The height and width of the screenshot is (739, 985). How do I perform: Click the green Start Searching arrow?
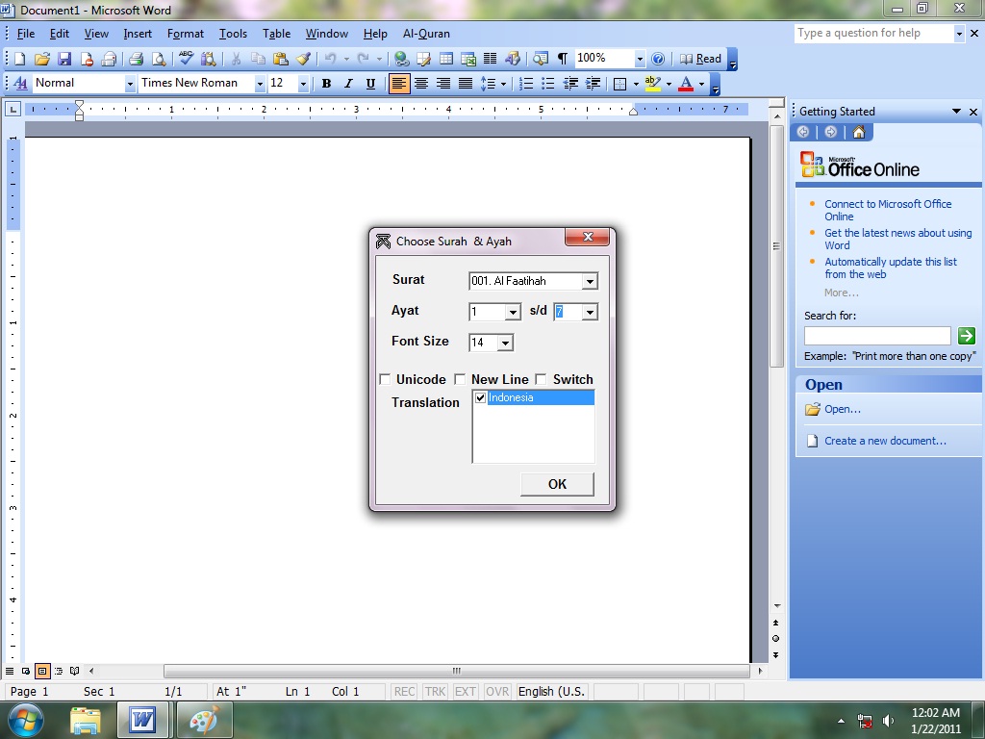(x=966, y=336)
